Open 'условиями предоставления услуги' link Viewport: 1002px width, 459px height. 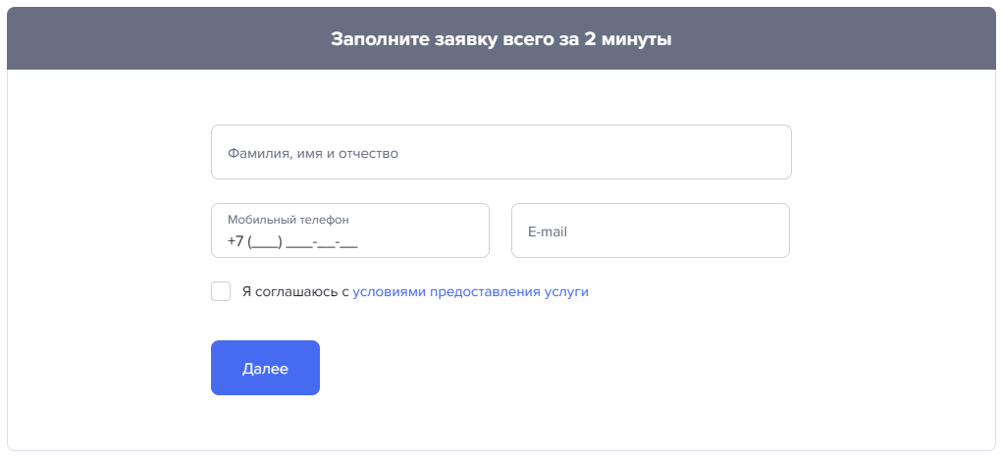tap(470, 291)
